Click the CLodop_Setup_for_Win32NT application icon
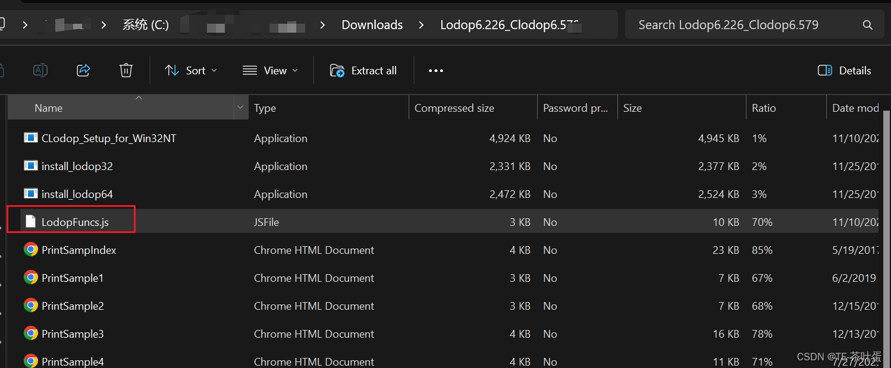 click(31, 138)
